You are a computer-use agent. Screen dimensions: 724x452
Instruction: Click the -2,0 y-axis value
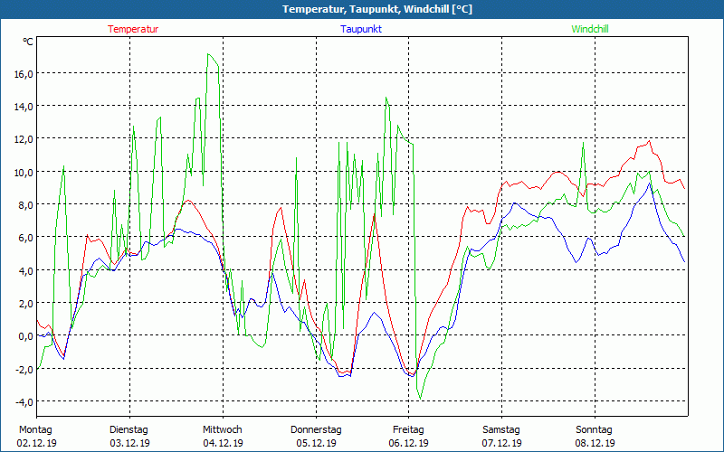point(24,370)
